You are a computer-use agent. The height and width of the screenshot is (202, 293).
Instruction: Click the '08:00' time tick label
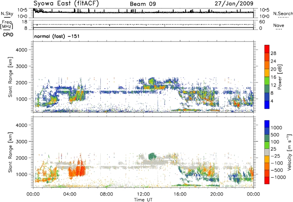pos(107,194)
